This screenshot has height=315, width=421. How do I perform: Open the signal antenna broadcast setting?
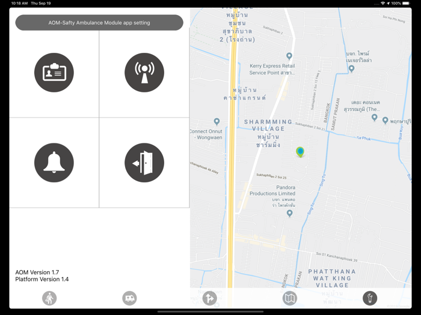point(144,73)
